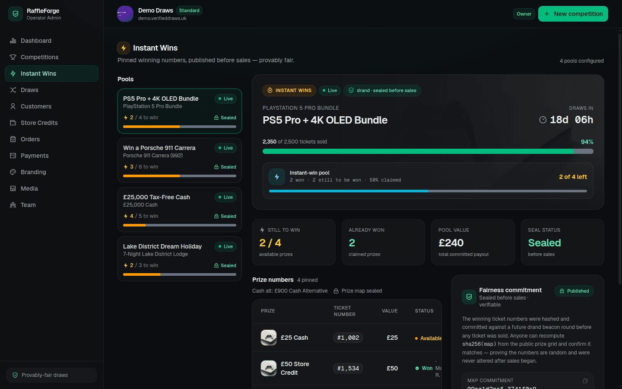Click the Standard plan badge

tap(189, 10)
